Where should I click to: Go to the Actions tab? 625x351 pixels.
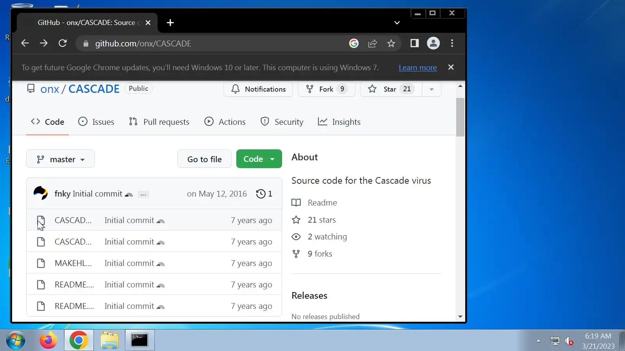point(225,122)
